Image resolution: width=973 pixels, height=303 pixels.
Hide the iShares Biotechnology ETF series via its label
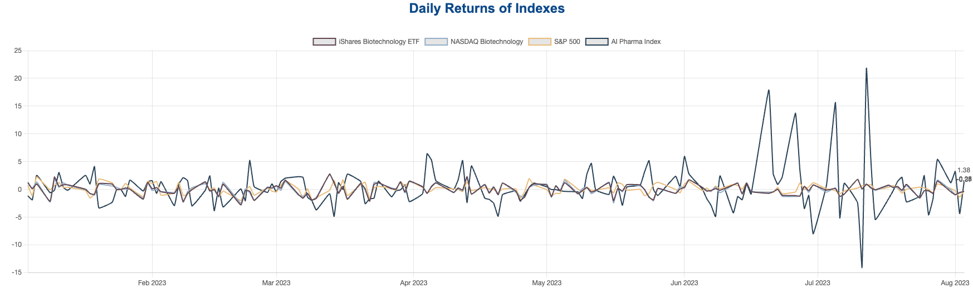(x=379, y=42)
